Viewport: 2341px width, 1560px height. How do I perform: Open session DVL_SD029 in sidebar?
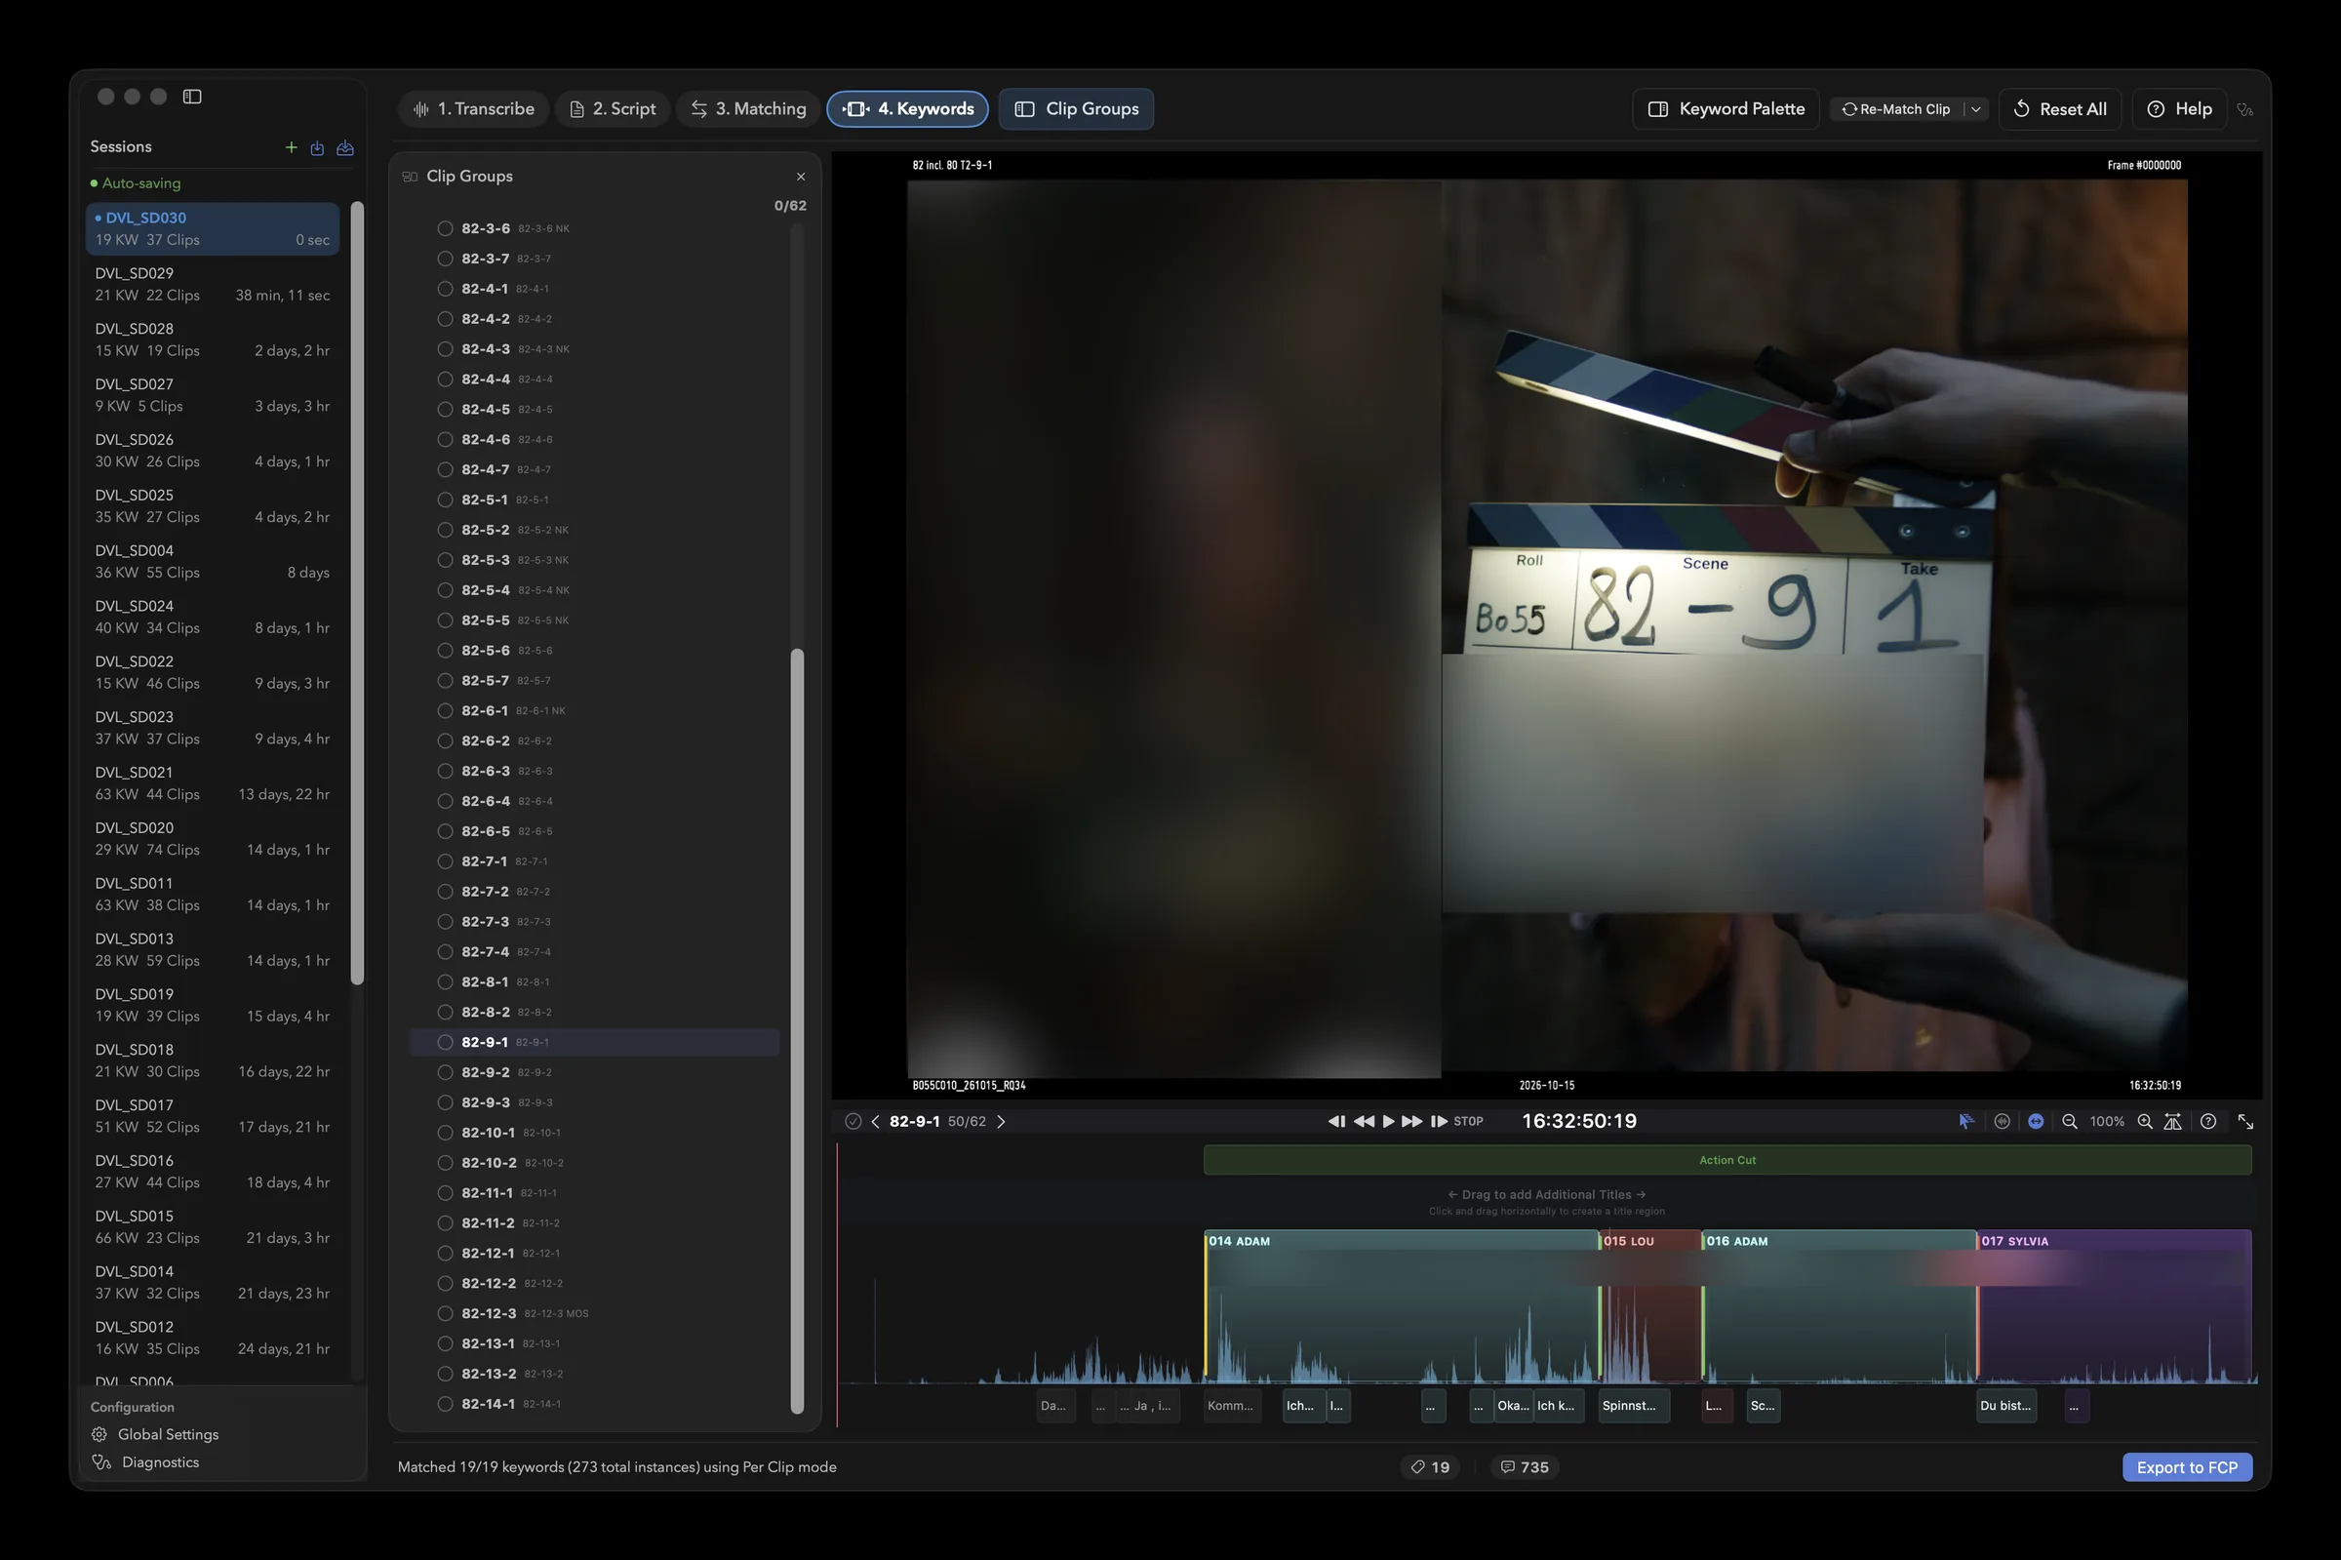tap(213, 285)
